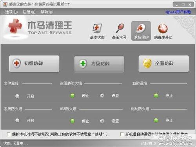The height and width of the screenshot is (147, 196).
Task: Toggle green indicator for 注册表防火墙
Action: [x=73, y=96]
